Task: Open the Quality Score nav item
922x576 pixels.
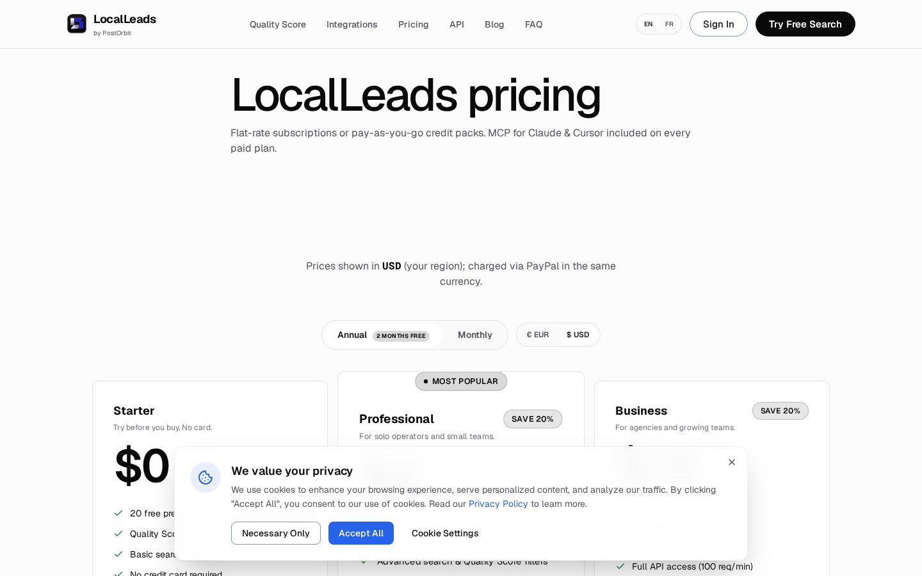Action: [x=278, y=24]
